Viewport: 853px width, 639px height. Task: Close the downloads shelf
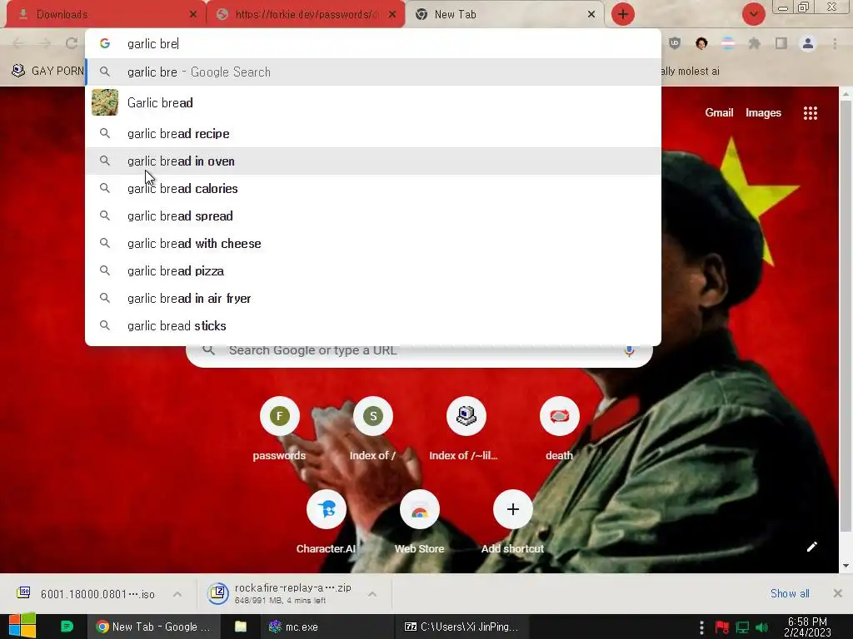838,593
